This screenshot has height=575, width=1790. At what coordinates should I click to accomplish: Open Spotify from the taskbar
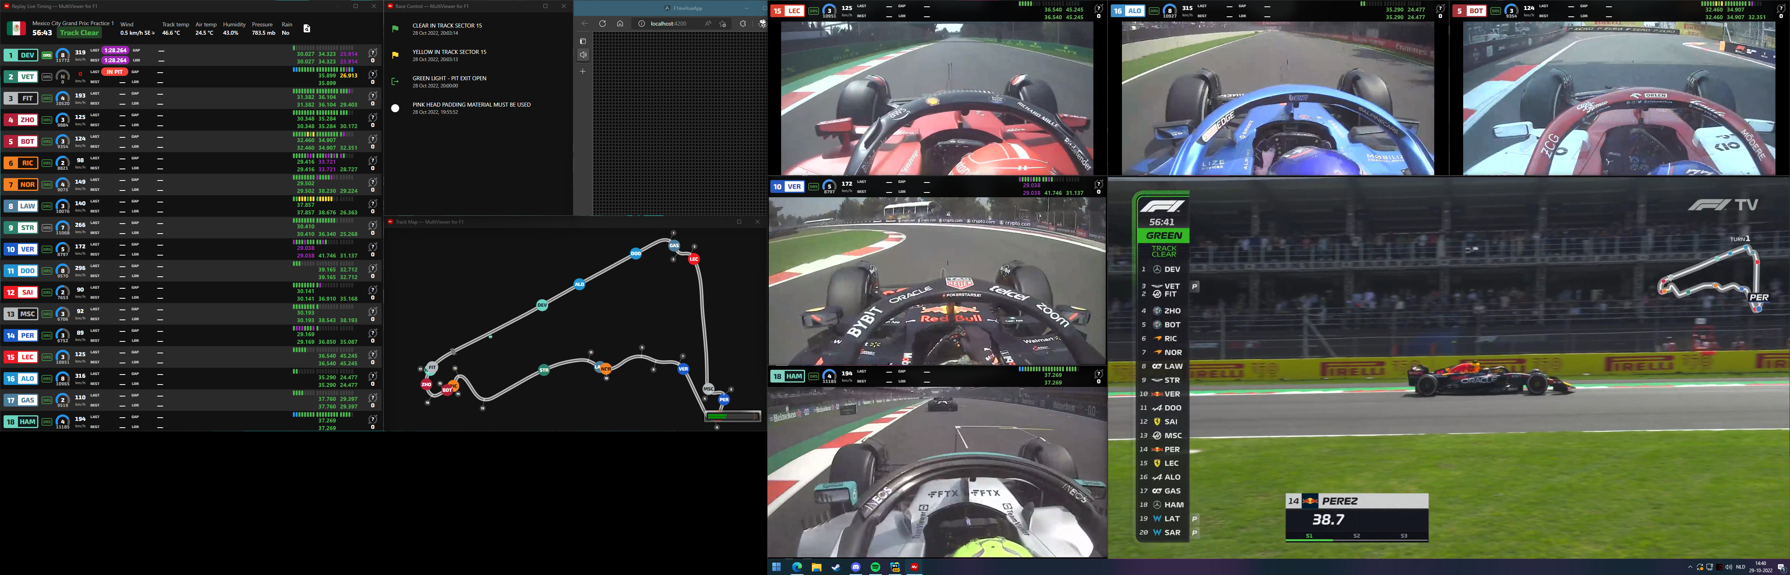[x=875, y=567]
